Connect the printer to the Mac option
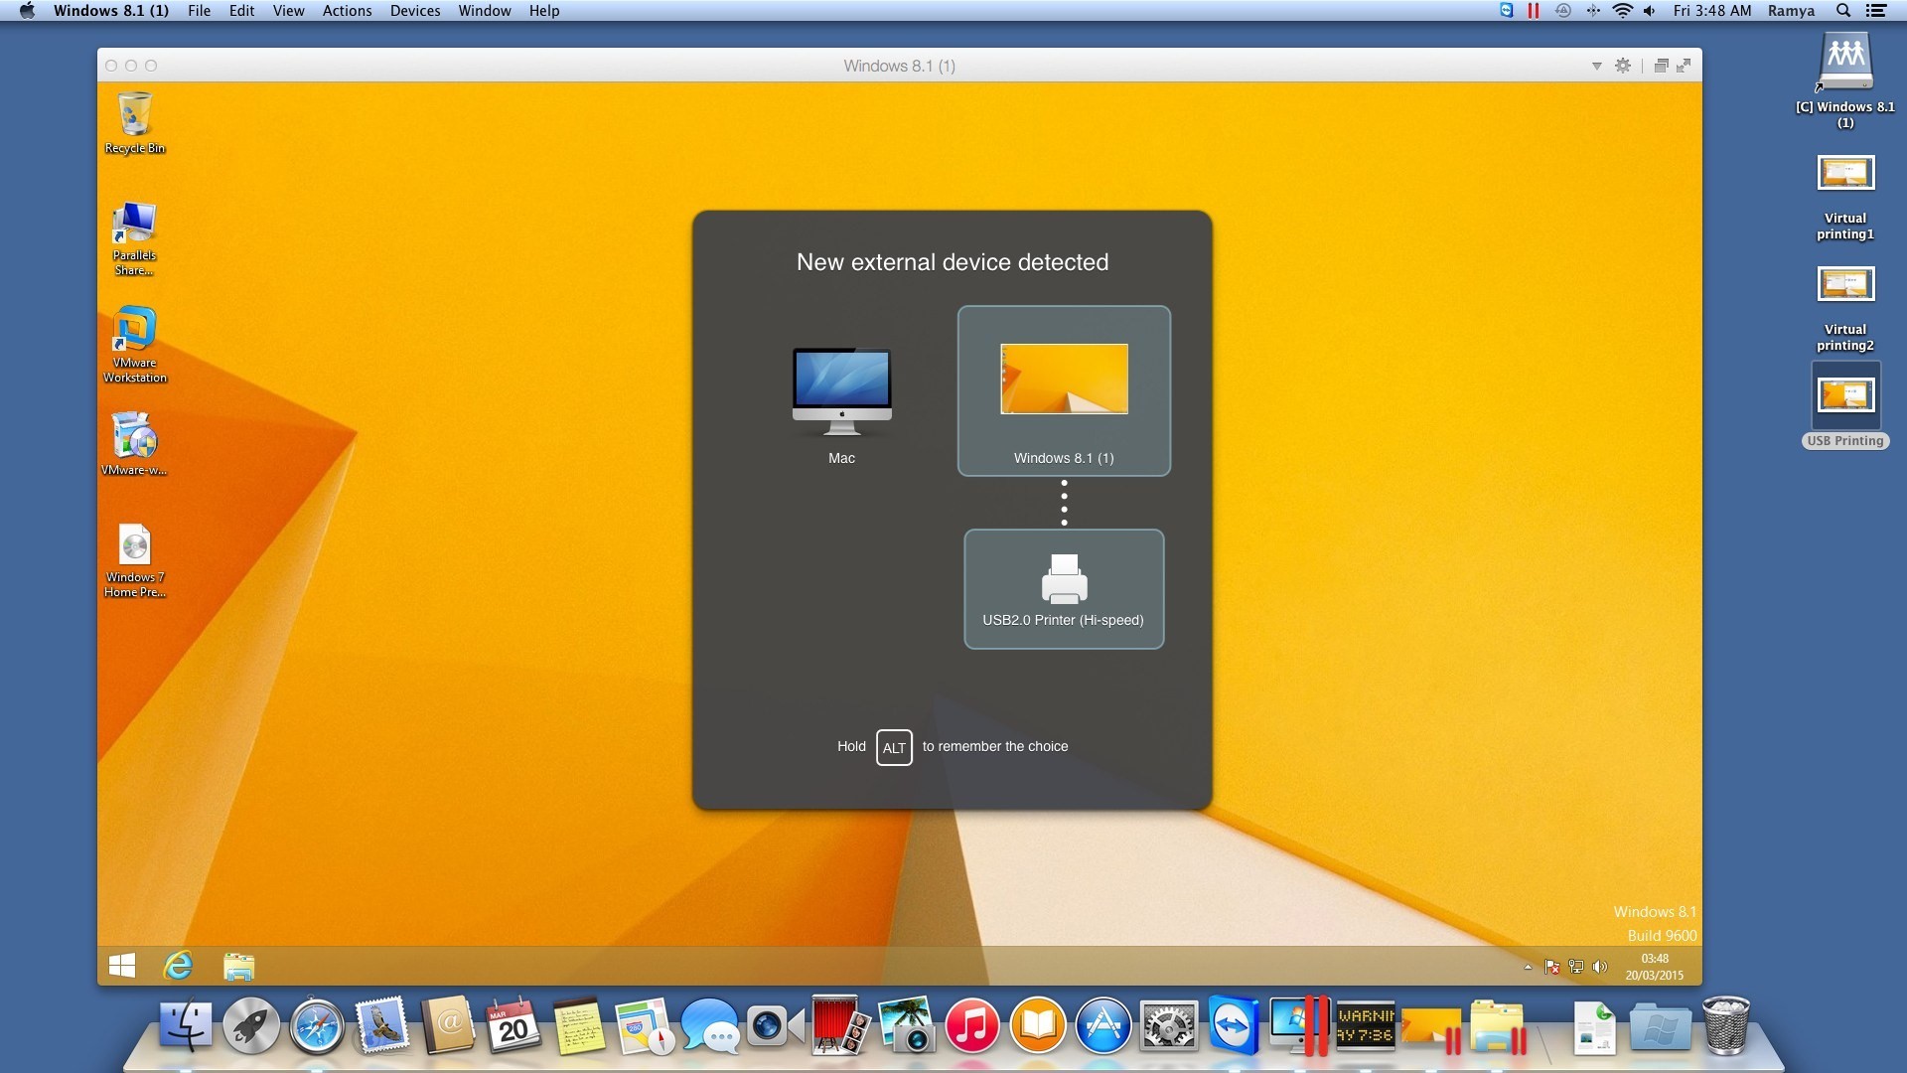Viewport: 1907px width, 1073px height. 841,405
